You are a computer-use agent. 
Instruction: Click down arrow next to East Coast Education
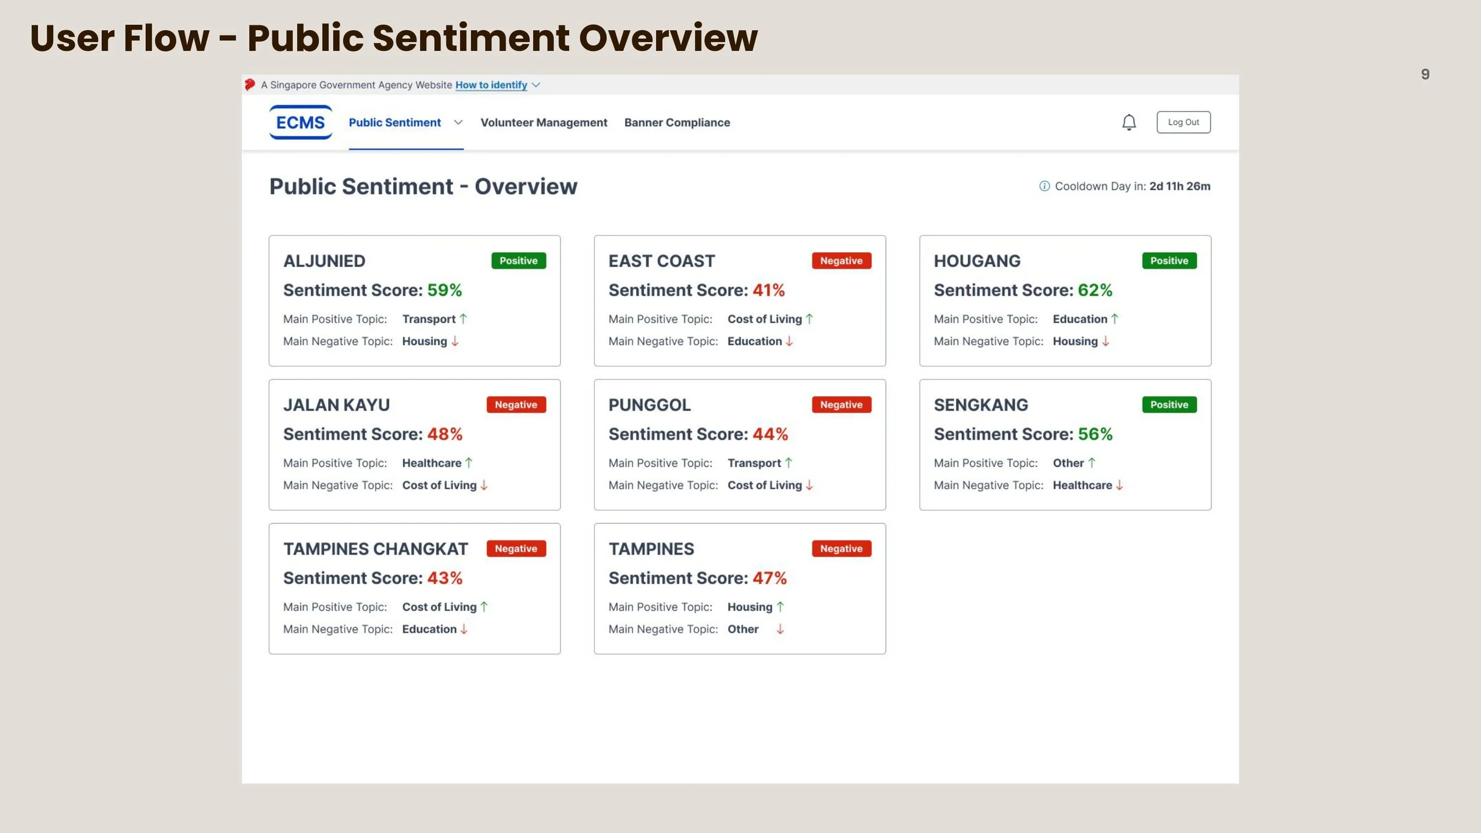(789, 341)
